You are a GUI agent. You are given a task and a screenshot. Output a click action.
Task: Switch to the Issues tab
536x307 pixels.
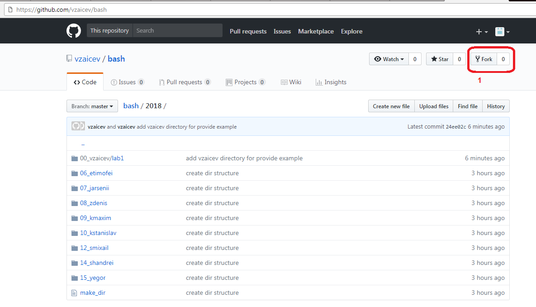point(128,82)
